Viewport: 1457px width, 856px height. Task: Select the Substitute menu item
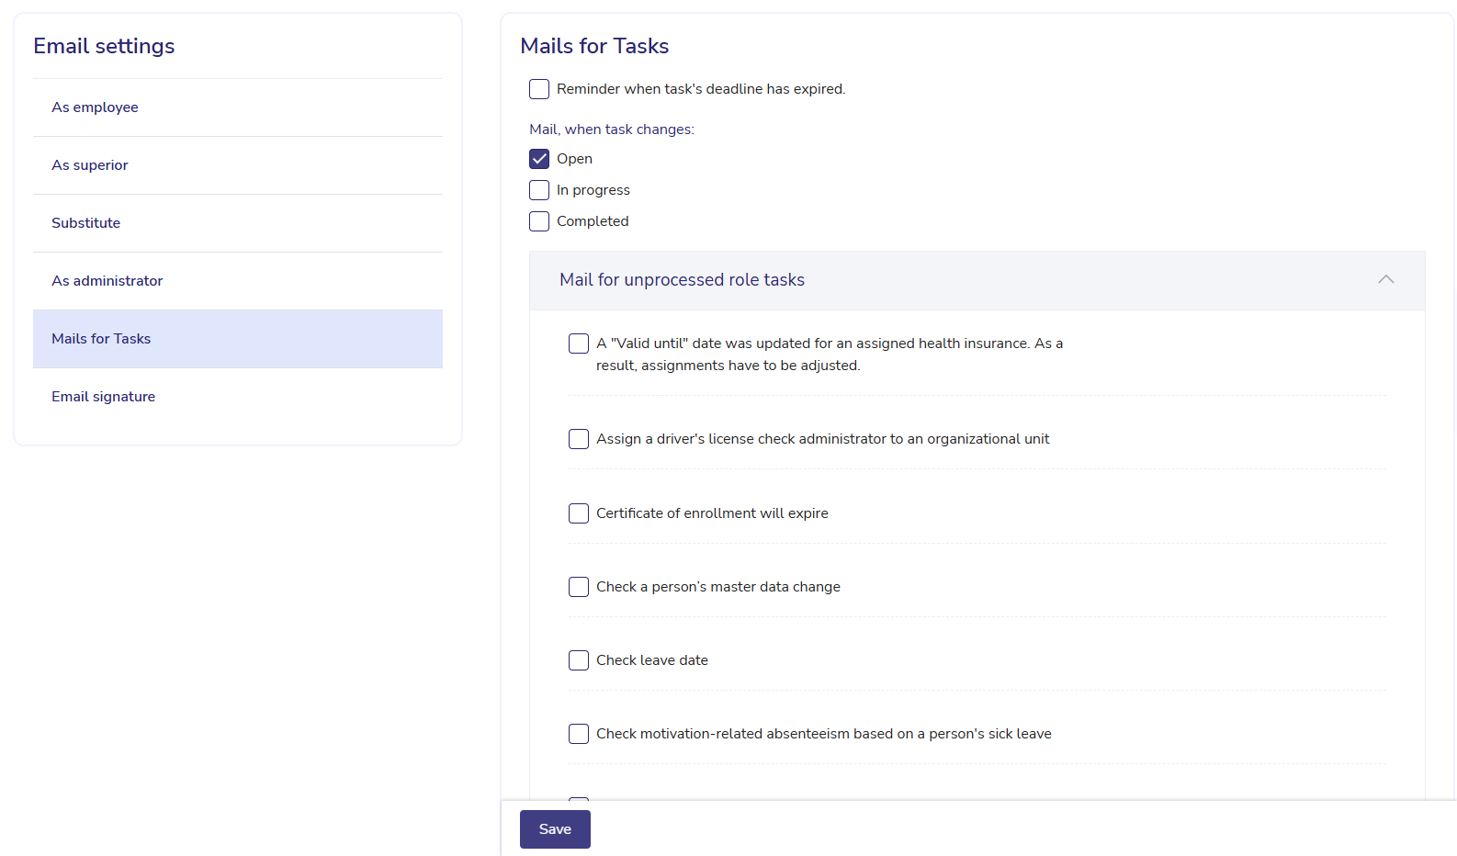[x=86, y=223]
